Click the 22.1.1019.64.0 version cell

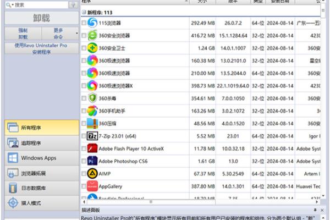(233, 86)
